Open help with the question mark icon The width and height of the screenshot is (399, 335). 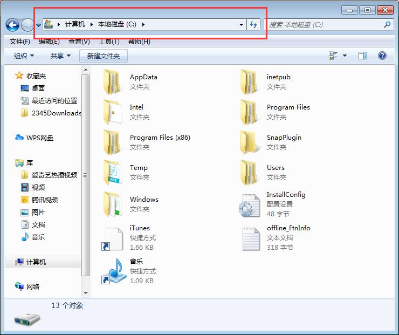point(382,56)
